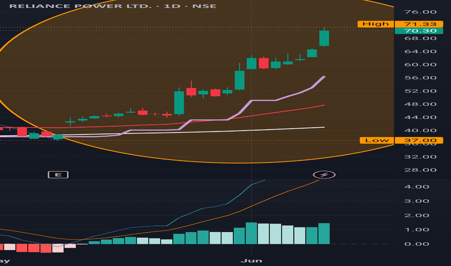Click the 56.00 price axis label
Viewport: 451px width, 266px height.
coord(420,78)
